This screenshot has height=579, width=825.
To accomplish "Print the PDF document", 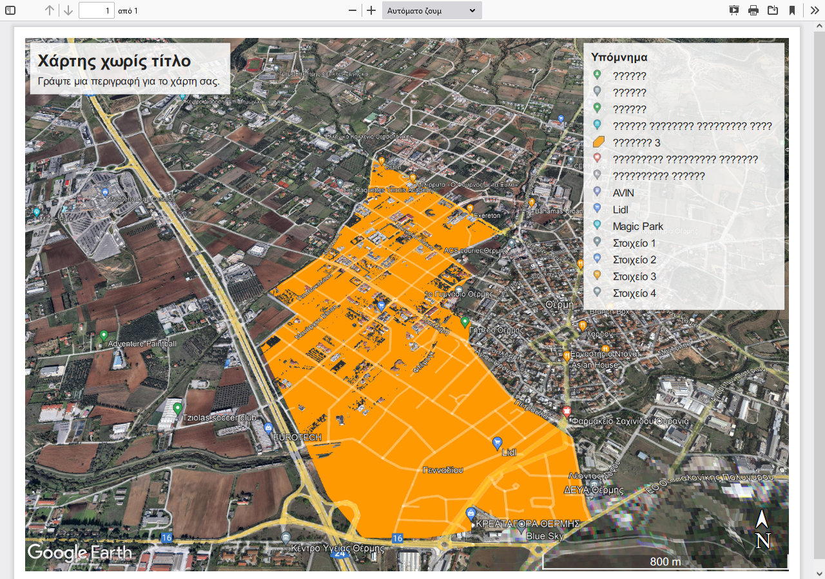I will tap(753, 10).
